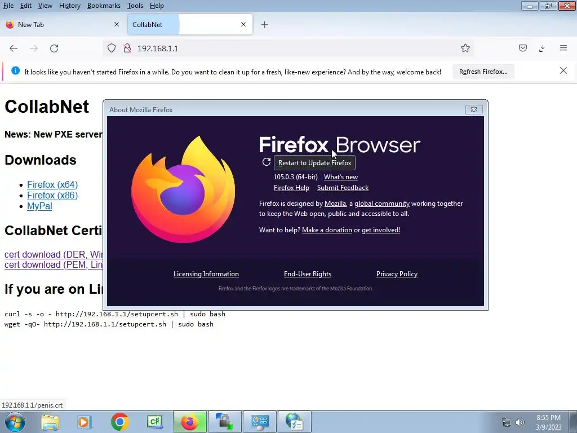Screen dimensions: 577x433
Task: Follow the global community link
Action: coord(382,204)
